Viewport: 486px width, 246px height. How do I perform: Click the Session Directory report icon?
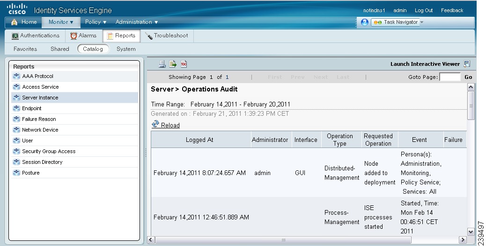coord(17,162)
